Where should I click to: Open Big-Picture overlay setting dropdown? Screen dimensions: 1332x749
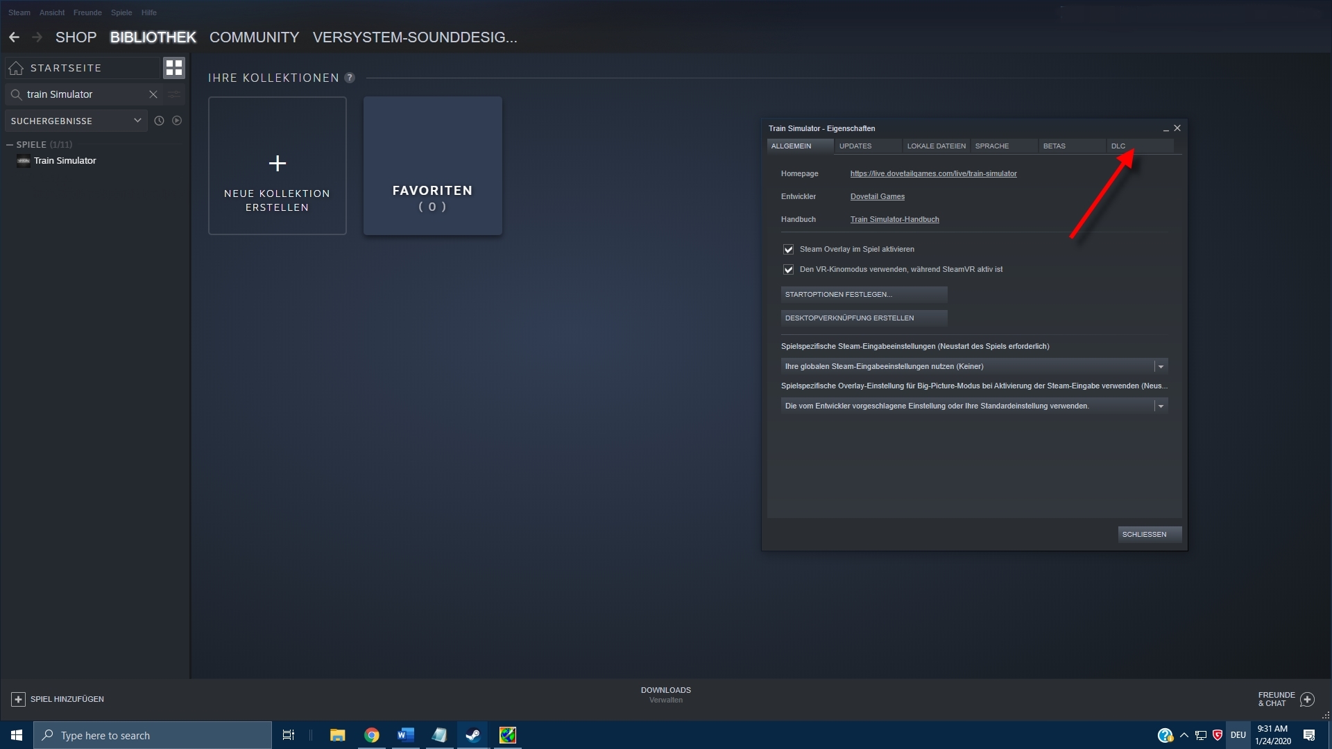(974, 406)
